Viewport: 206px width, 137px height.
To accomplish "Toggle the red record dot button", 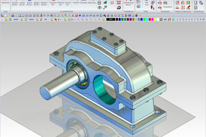I will click(2, 20).
